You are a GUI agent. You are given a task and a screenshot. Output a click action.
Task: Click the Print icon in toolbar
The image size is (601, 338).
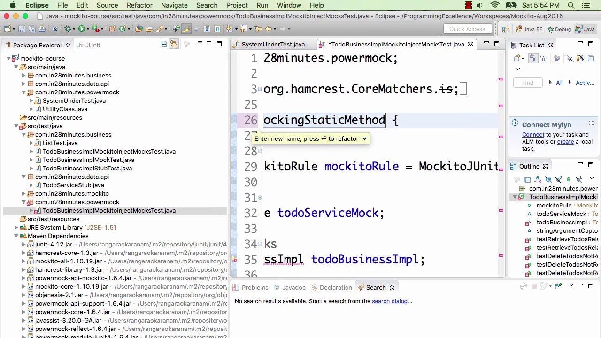tap(42, 29)
